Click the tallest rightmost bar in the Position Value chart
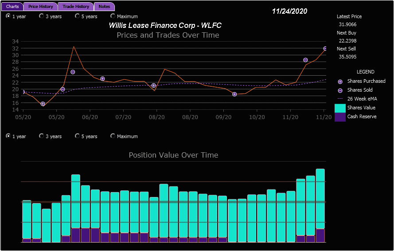The image size is (394, 251). point(320,199)
